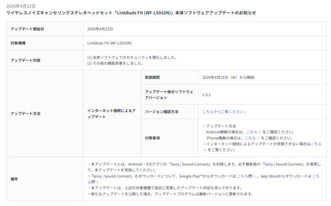The height and width of the screenshot is (206, 331).
Task: Click the LinkBuds Fit software update notice heading
Action: [x=131, y=13]
